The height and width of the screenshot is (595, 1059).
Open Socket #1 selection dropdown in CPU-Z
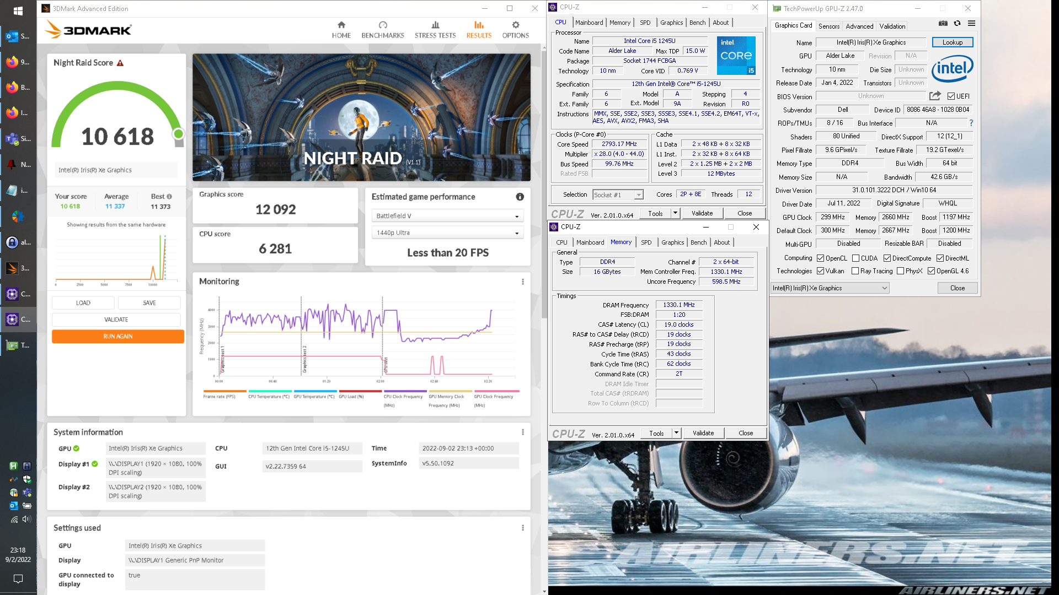618,194
